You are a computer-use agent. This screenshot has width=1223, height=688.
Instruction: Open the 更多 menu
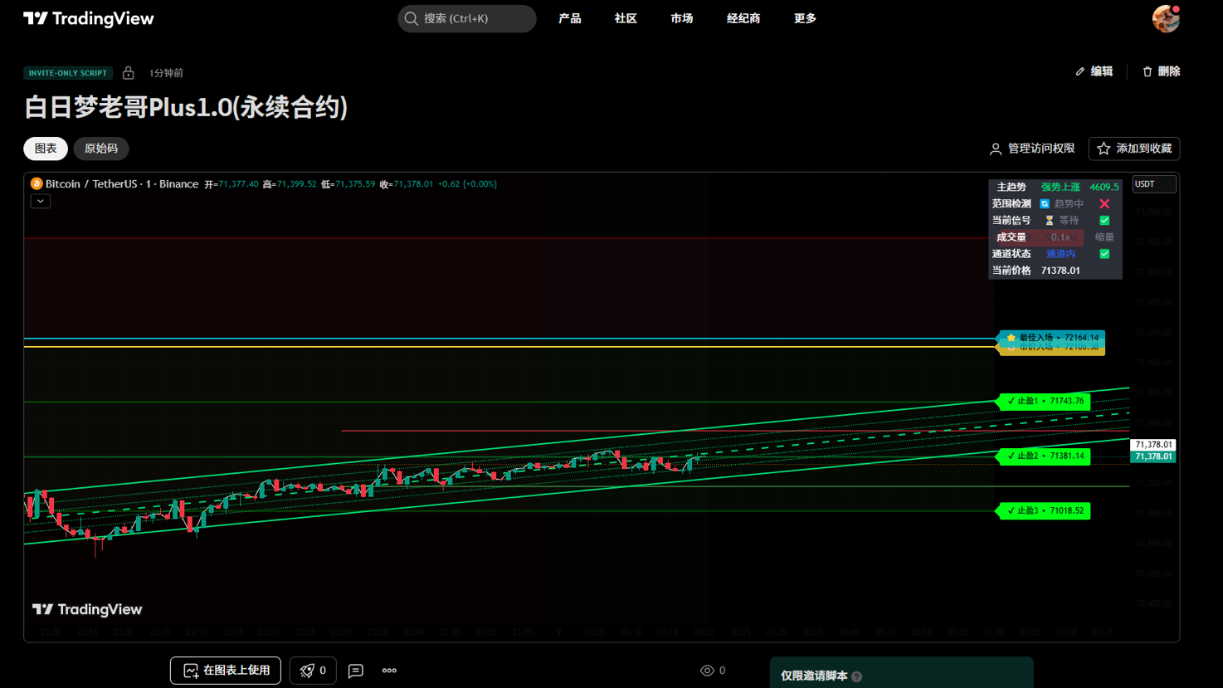805,18
